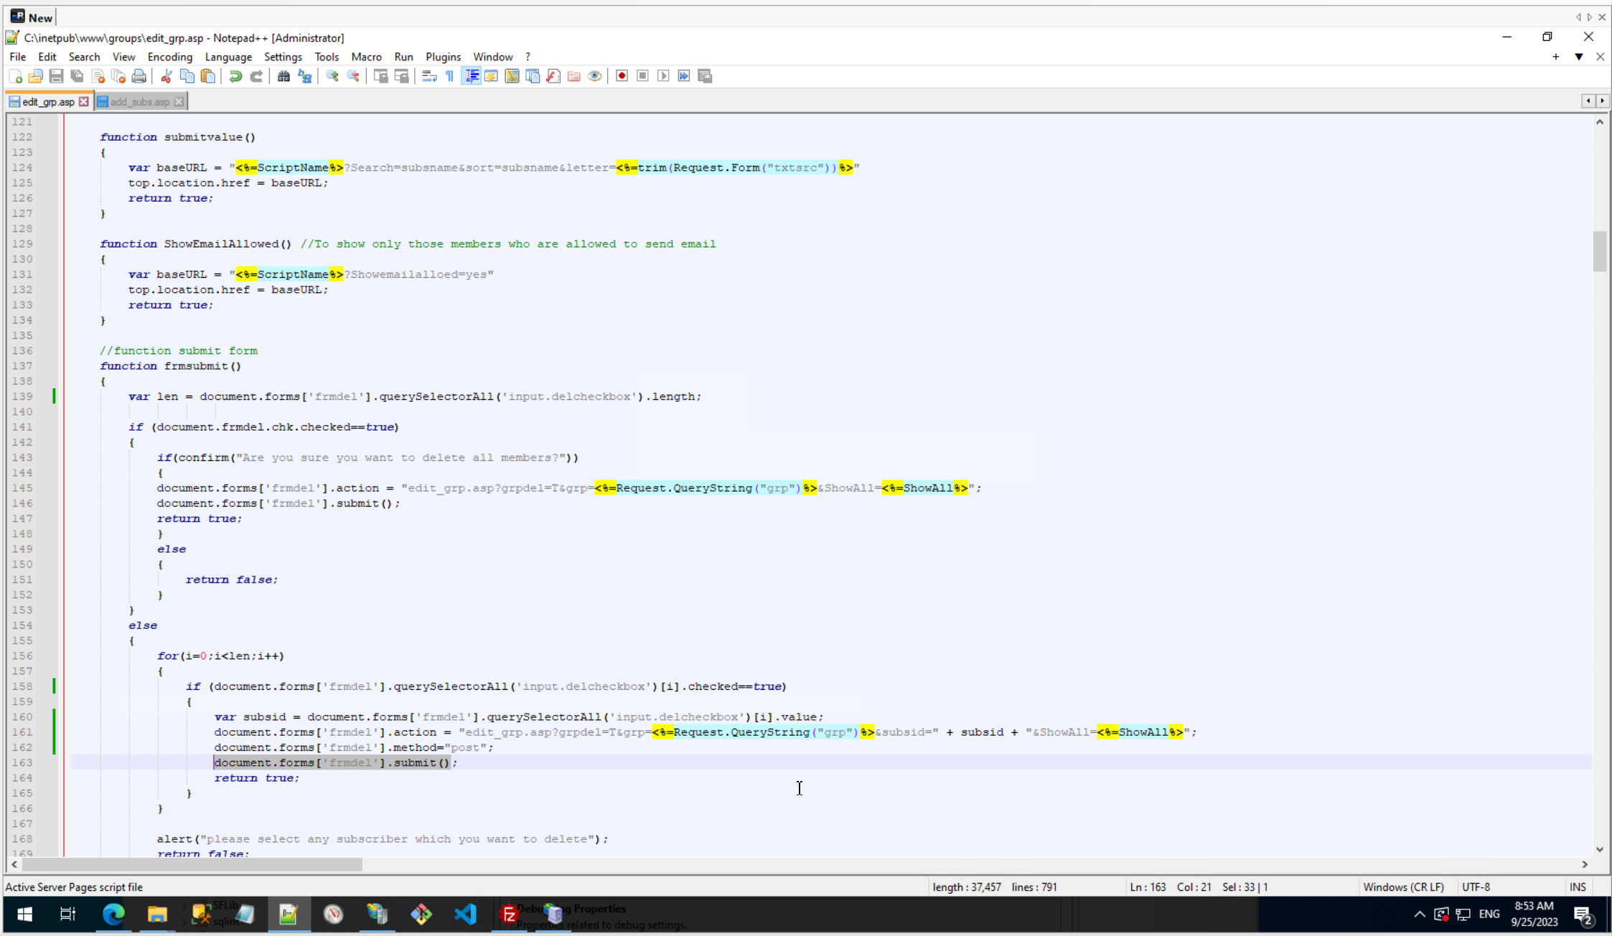Click the Find binoculars toolbar icon
The image size is (1612, 936).
coord(283,76)
